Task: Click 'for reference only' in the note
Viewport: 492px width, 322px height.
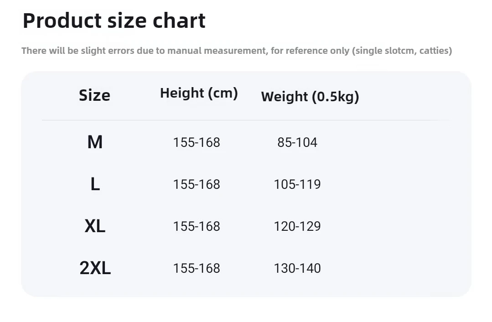Action: coord(310,51)
